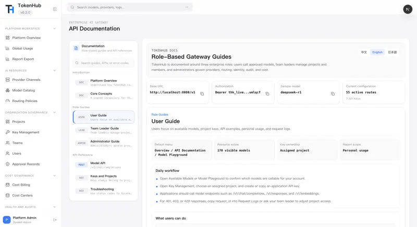Image resolution: width=417 pixels, height=227 pixels.
Task: Click the 170 visible models value
Action: (234, 150)
